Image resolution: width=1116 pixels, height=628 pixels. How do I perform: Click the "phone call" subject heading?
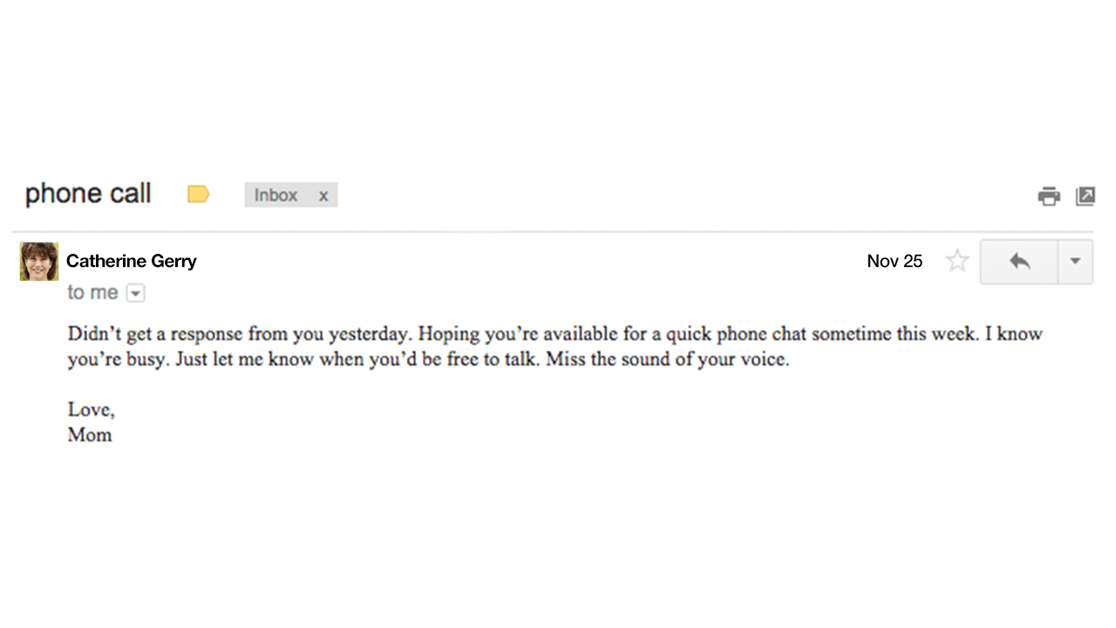pos(88,194)
